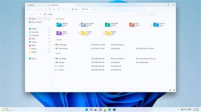
Task: Click in the Search Home field
Action: 160,14
